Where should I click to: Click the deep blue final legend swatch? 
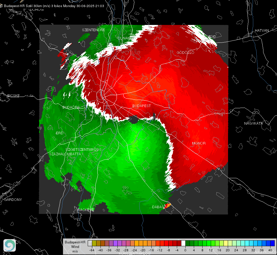tap(272, 243)
